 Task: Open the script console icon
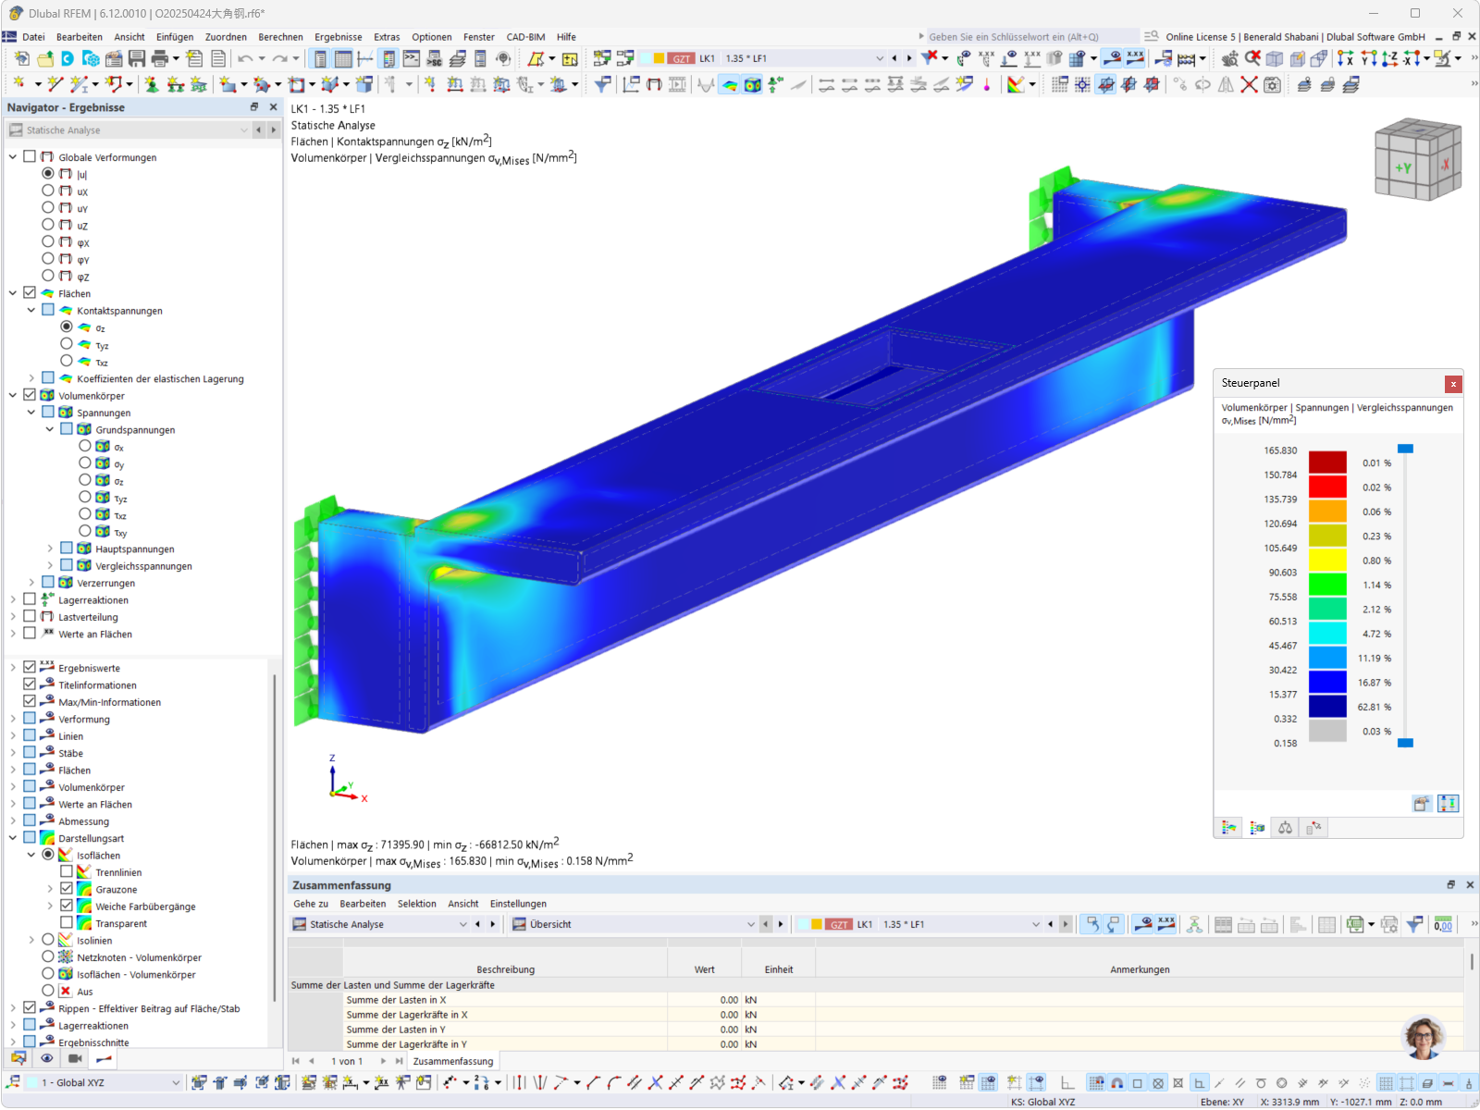click(x=411, y=58)
